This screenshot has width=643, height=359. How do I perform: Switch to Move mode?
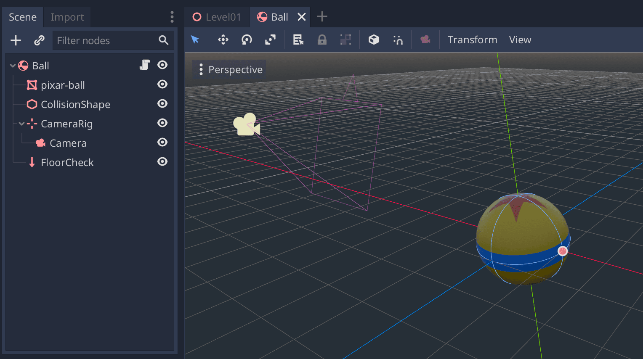(x=223, y=39)
